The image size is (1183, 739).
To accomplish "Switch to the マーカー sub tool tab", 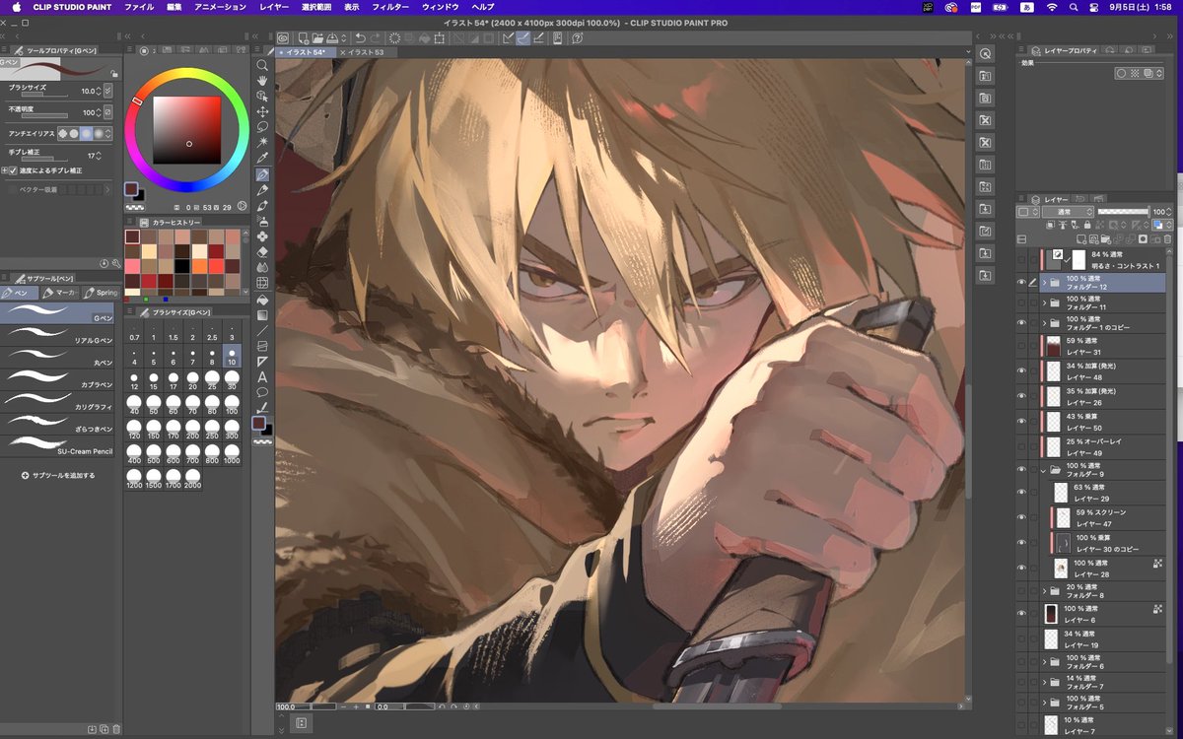I will tap(61, 293).
